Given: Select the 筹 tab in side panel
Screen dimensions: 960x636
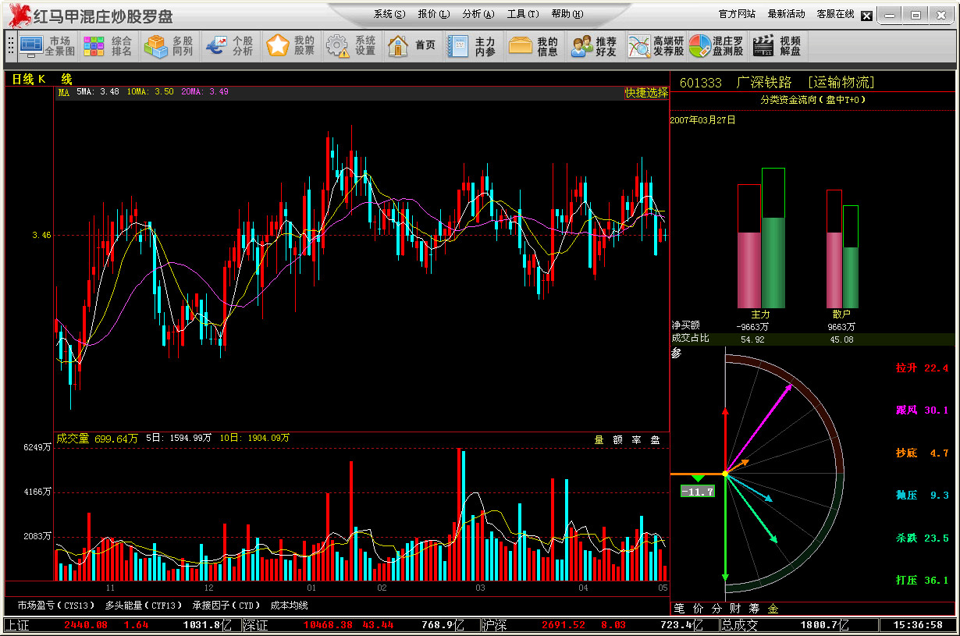Looking at the screenshot, I should 754,608.
